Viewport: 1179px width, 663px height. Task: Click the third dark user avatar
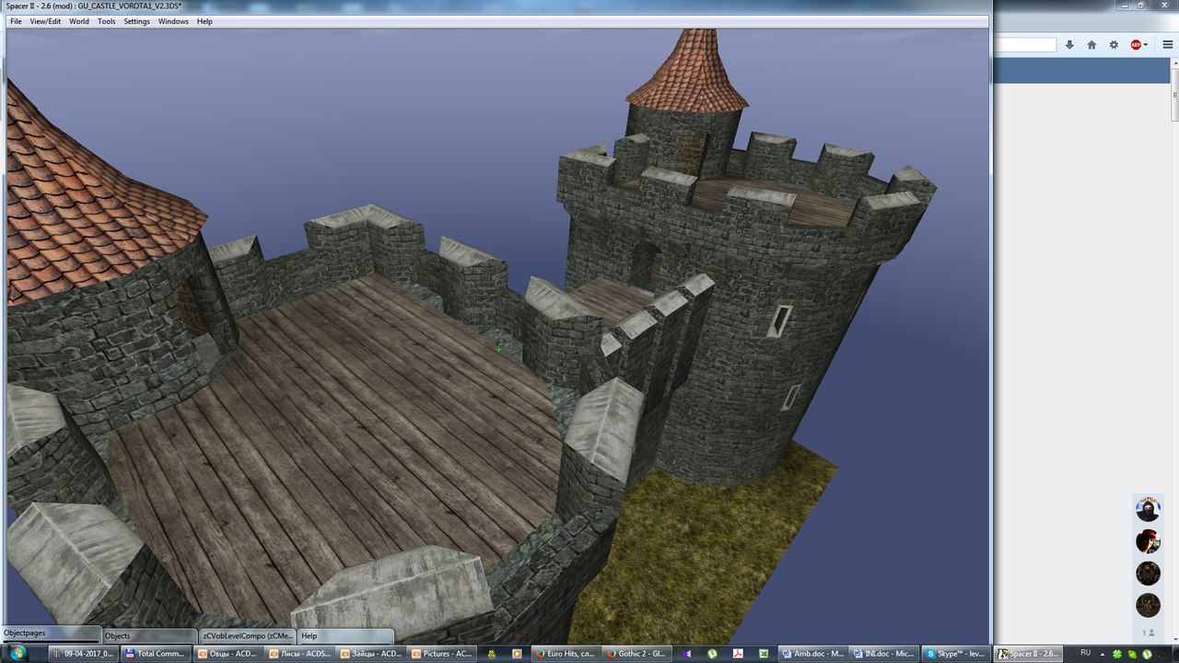point(1148,573)
